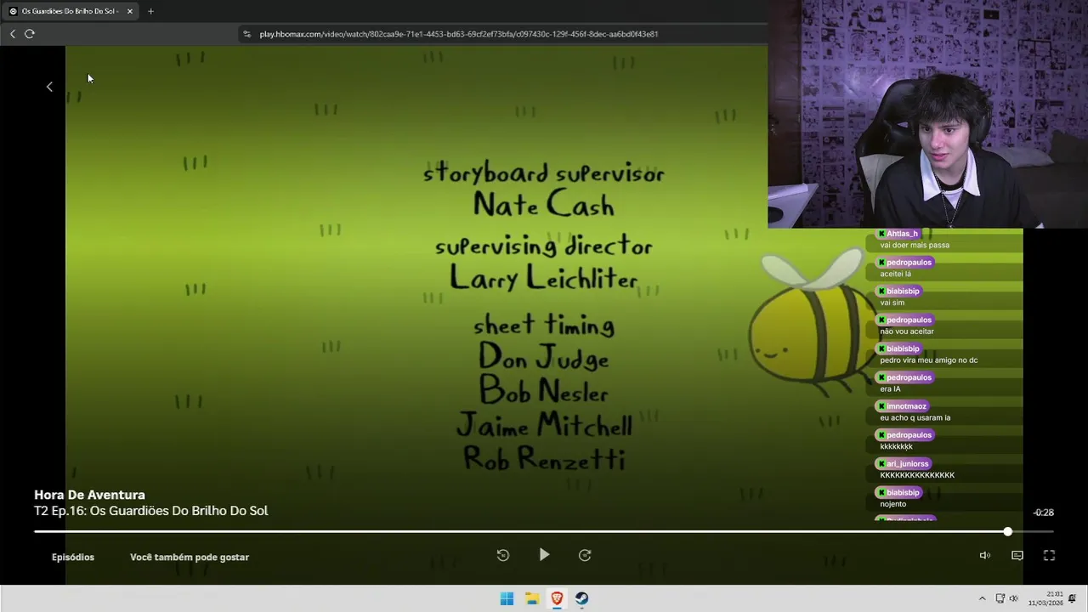
Task: Click the episode title T2 Ep.16 text
Action: click(x=150, y=511)
